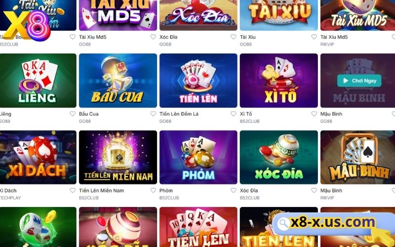Click heart beside Tiến Lên Đếm Lá
The width and height of the screenshot is (395, 247).
(x=234, y=114)
